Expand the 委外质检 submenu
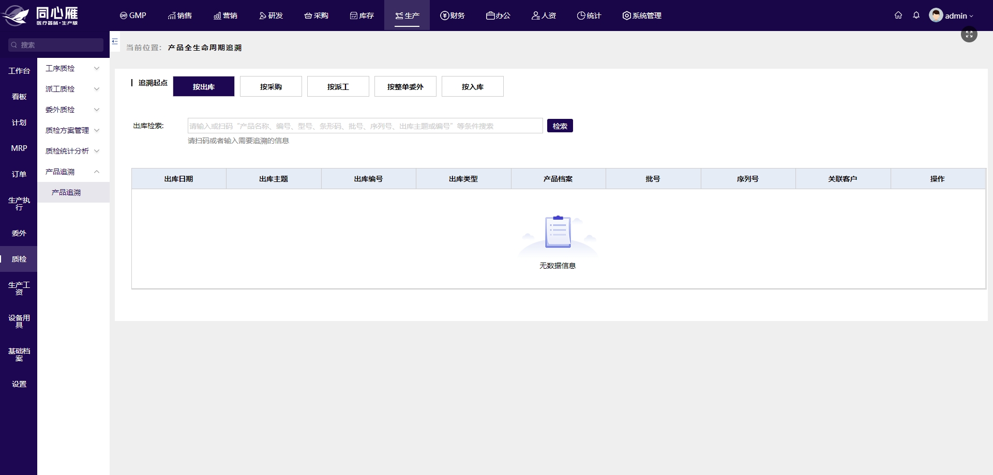This screenshot has width=993, height=475. (x=73, y=110)
